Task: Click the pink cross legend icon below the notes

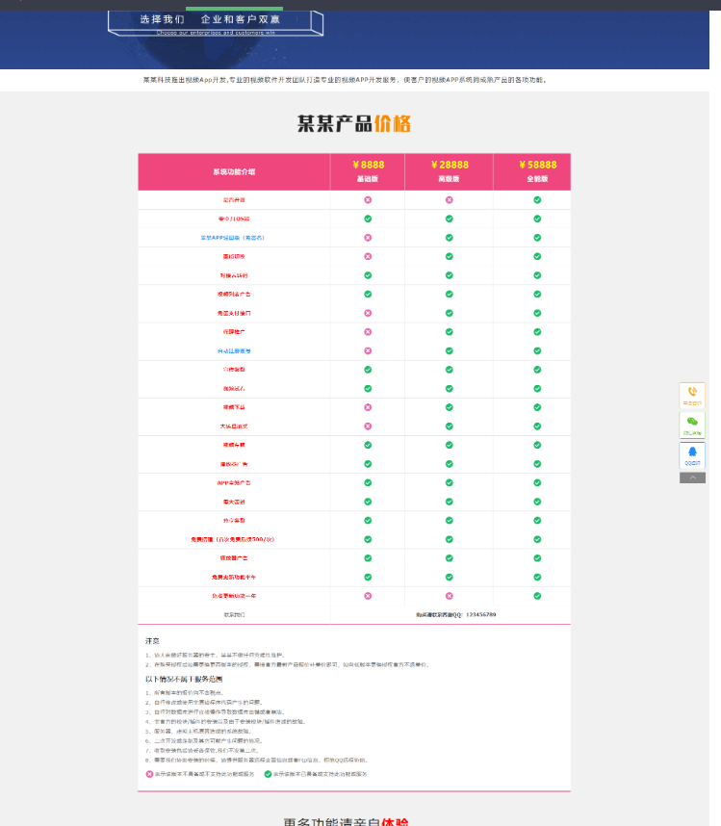Action: (149, 774)
